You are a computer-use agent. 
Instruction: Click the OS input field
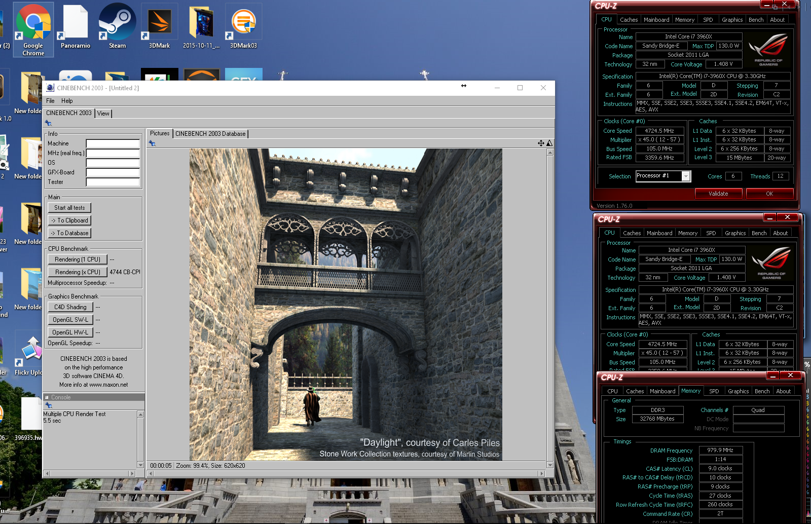[x=113, y=163]
